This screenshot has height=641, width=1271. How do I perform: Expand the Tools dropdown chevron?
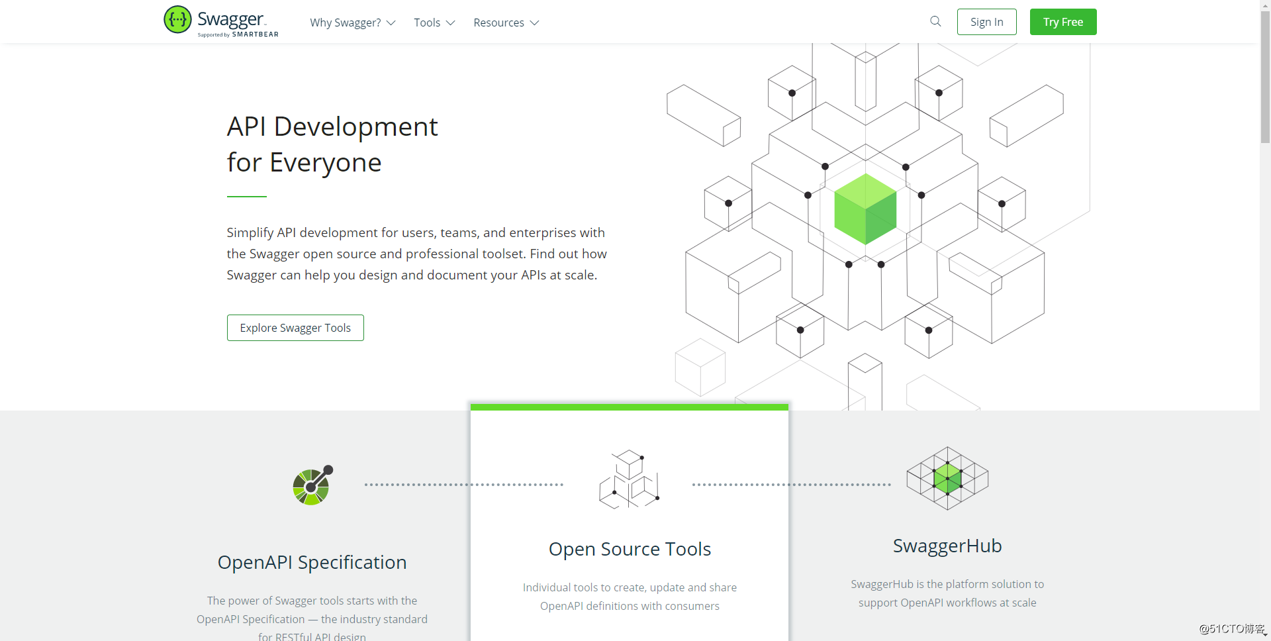click(x=451, y=23)
